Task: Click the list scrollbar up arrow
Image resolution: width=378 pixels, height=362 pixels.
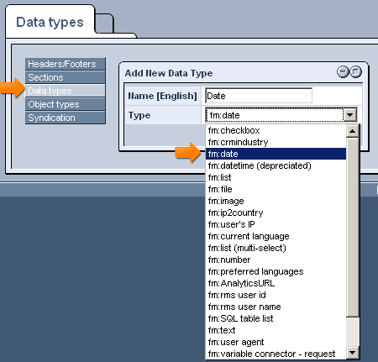Action: tap(353, 131)
